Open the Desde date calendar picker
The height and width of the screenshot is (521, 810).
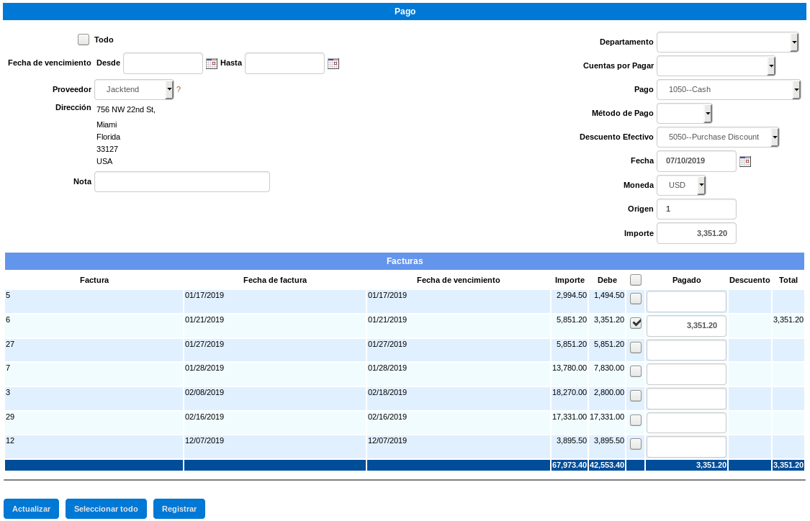coord(211,63)
